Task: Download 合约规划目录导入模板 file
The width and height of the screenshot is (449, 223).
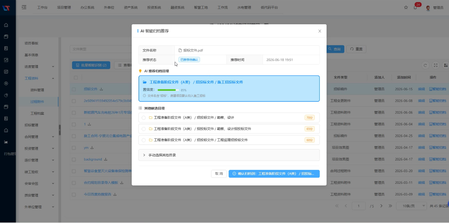Action: coord(122,182)
